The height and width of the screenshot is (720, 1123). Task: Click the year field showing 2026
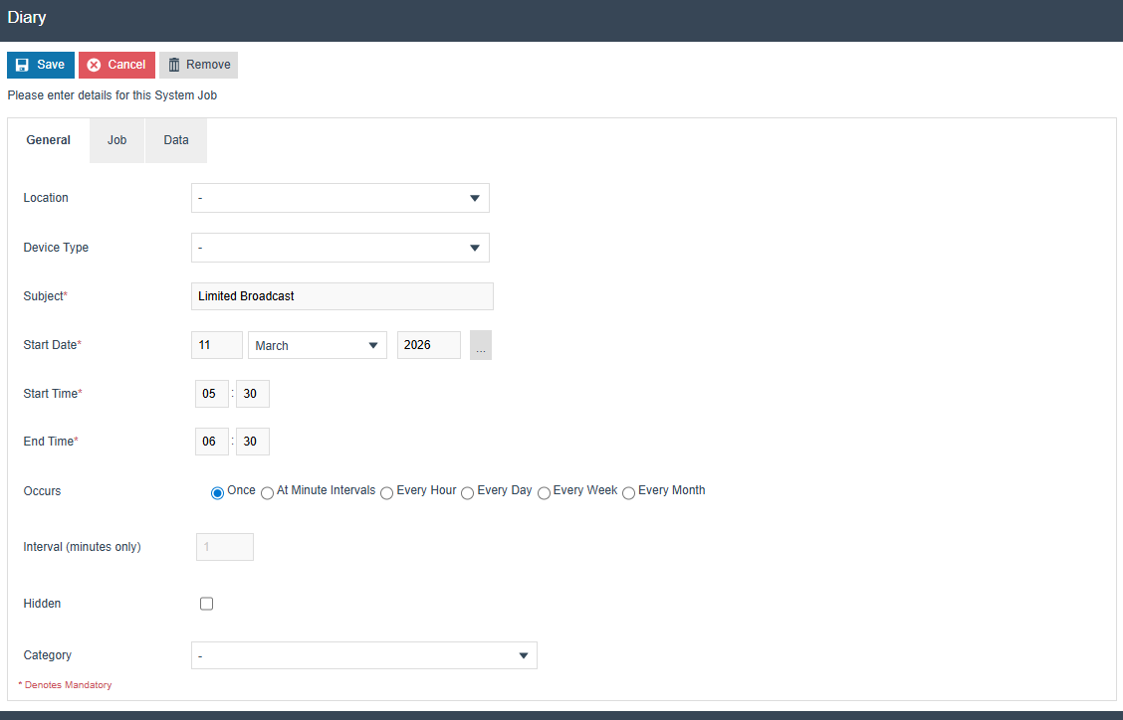[428, 344]
